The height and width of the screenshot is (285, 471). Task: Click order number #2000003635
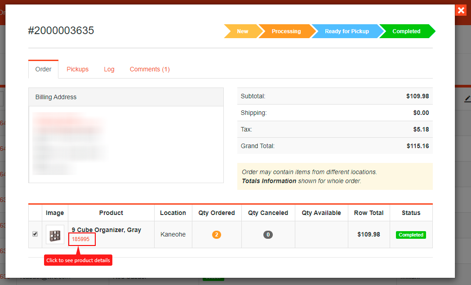(61, 31)
